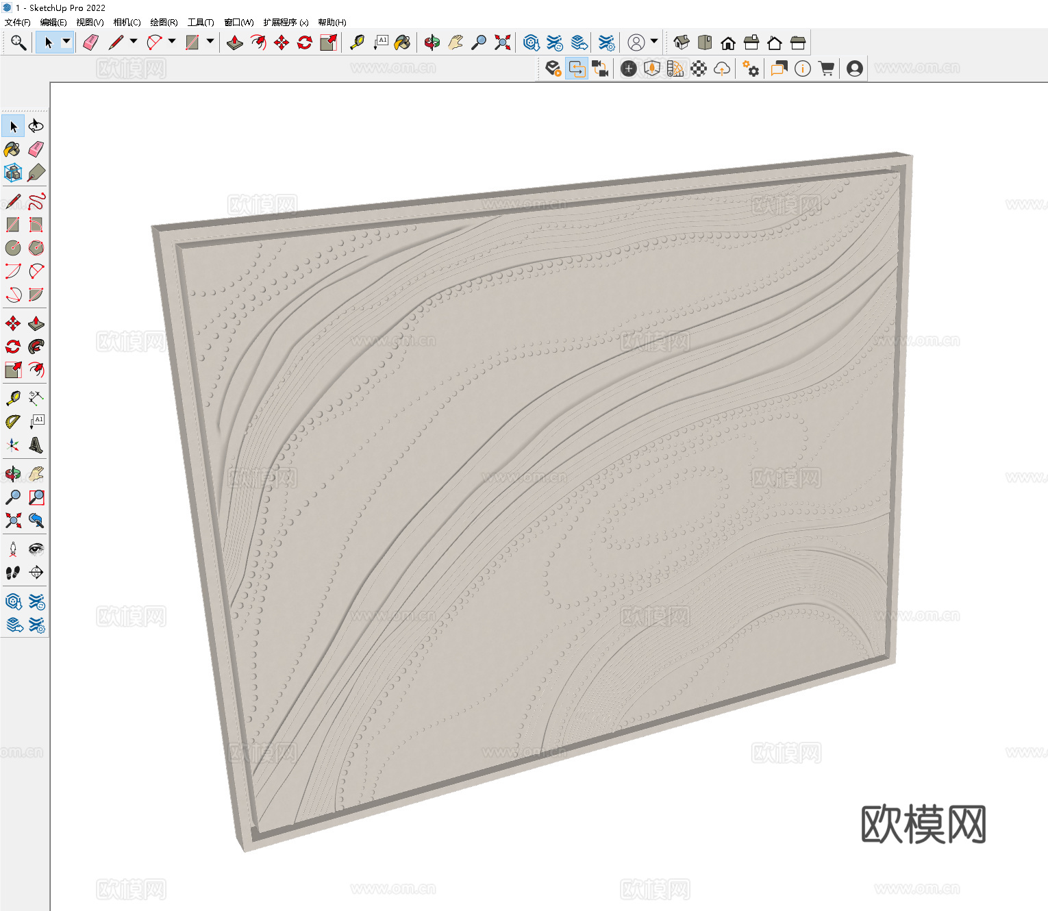Select the Lasso Select tool

click(x=36, y=126)
